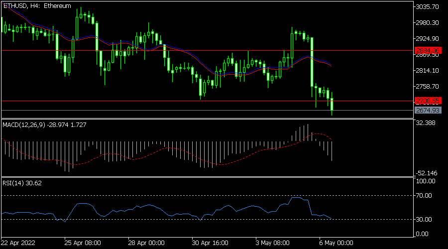Click the 25 Apr 08:00 time label
448x249 pixels.
coord(83,243)
